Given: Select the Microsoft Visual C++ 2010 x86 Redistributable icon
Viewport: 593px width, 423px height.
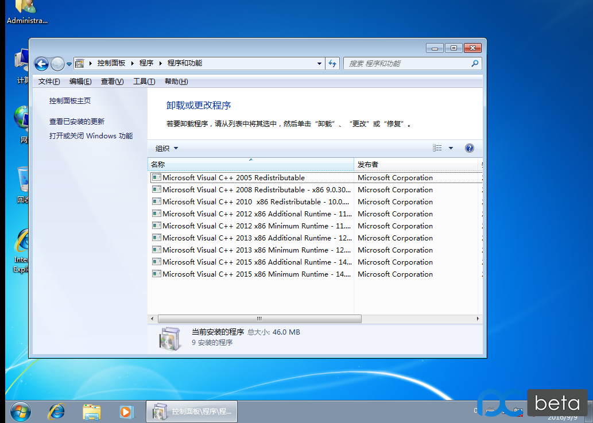Looking at the screenshot, I should (x=156, y=201).
